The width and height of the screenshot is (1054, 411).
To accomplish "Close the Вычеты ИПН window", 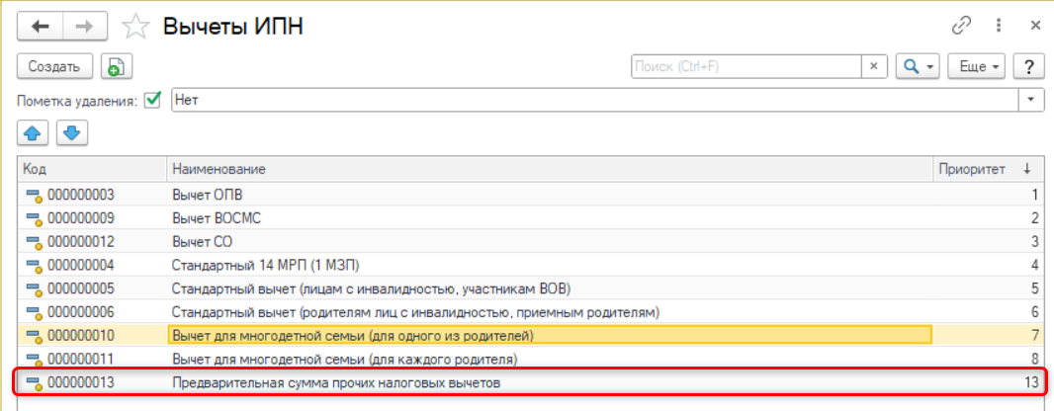I will pos(1035,27).
